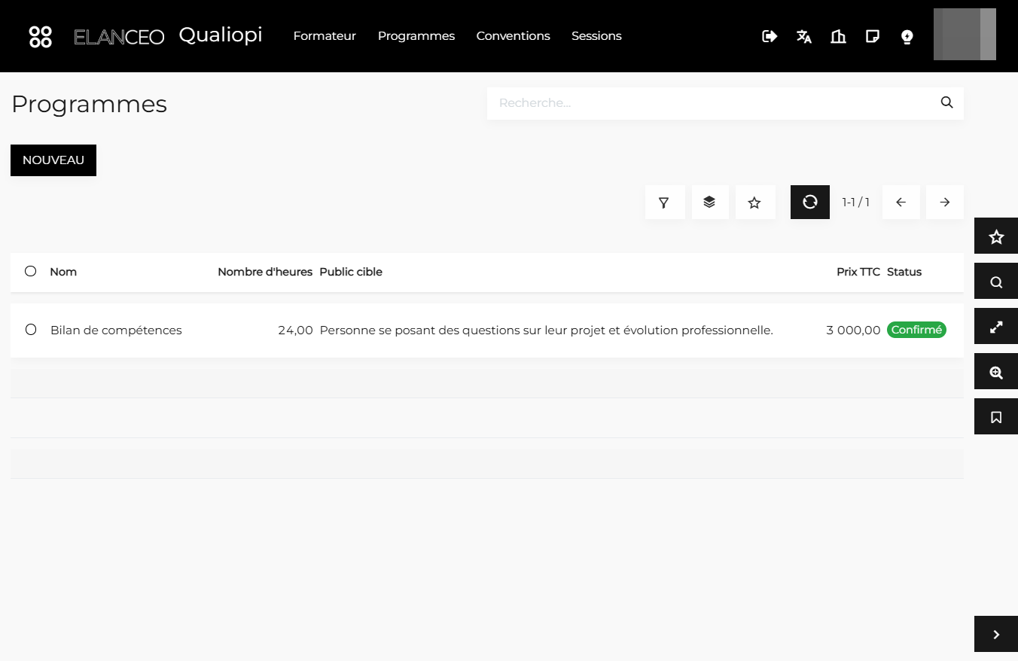Open the apps grid menu icon
The height and width of the screenshot is (661, 1018).
click(x=40, y=36)
